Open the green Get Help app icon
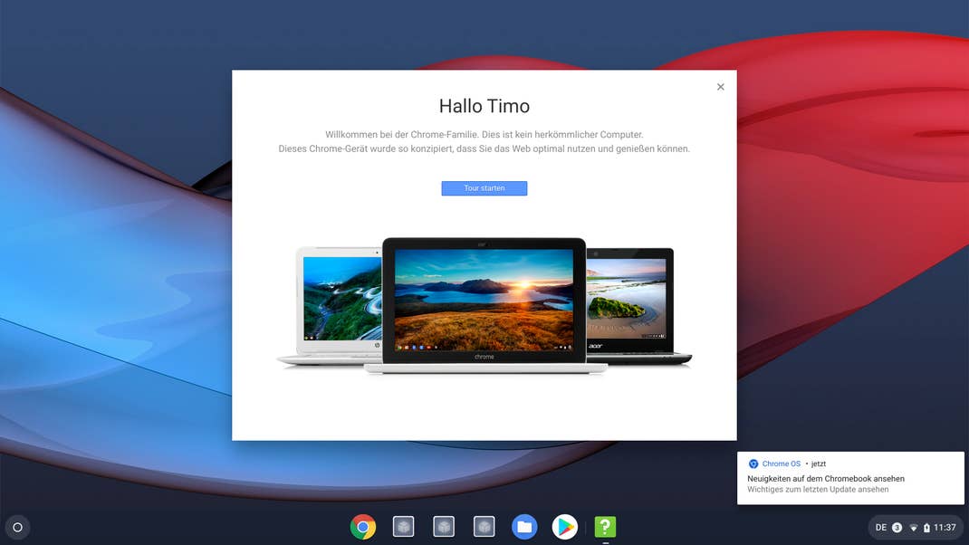The image size is (969, 545). (x=605, y=527)
